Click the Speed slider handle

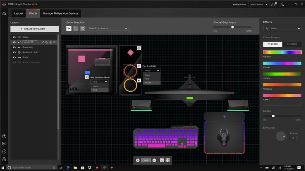[273, 116]
